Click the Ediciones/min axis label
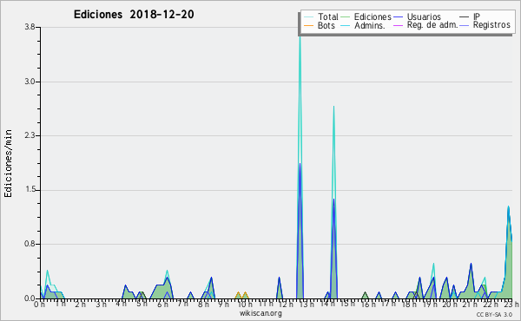Image resolution: width=521 pixels, height=321 pixels. [8, 163]
